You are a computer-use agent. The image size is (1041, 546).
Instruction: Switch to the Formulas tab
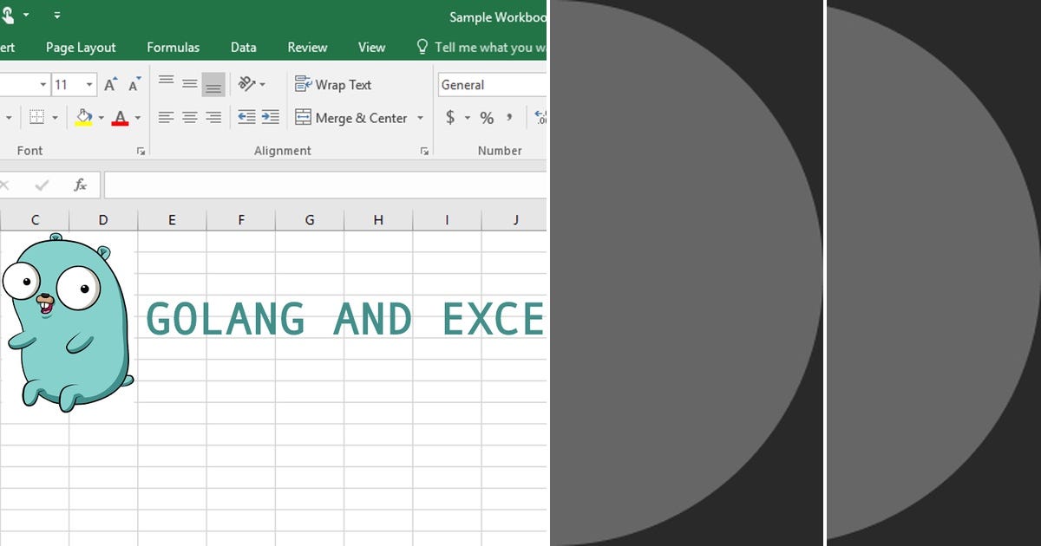tap(173, 48)
